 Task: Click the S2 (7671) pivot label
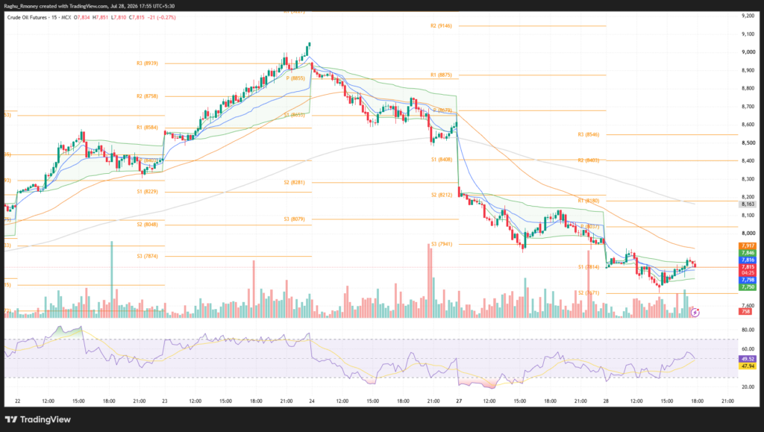[x=589, y=293]
